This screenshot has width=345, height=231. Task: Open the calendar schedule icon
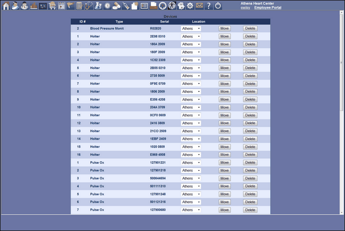[62, 6]
